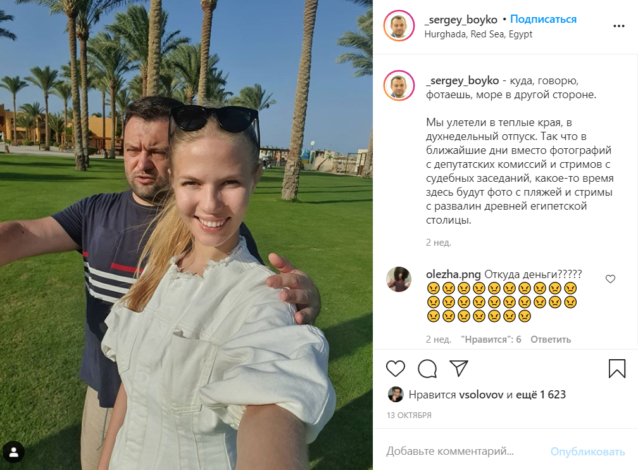Open header profile avatar of _sergey_boyko

(x=399, y=26)
